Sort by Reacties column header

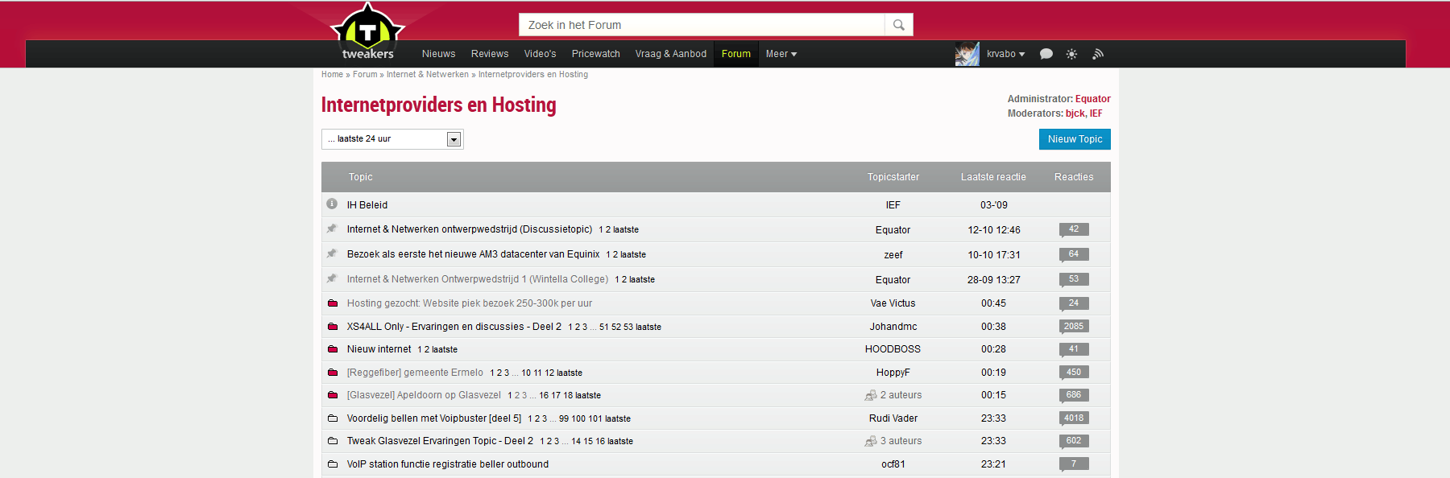click(x=1074, y=177)
